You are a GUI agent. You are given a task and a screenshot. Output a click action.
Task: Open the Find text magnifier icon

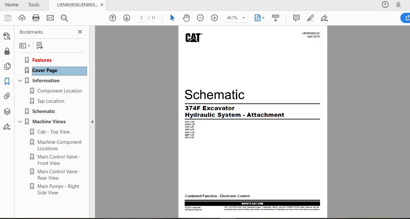click(64, 18)
